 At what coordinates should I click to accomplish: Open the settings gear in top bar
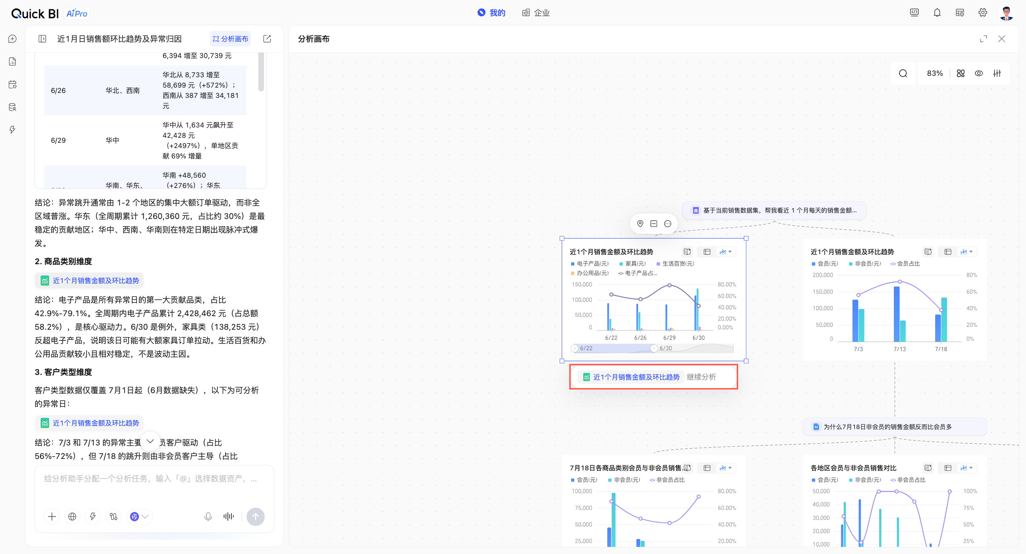coord(983,13)
